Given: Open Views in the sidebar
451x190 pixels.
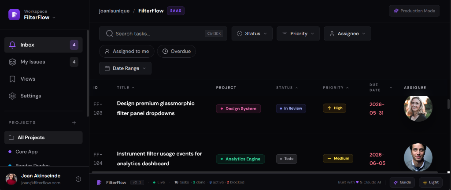Looking at the screenshot, I should (x=44, y=79).
